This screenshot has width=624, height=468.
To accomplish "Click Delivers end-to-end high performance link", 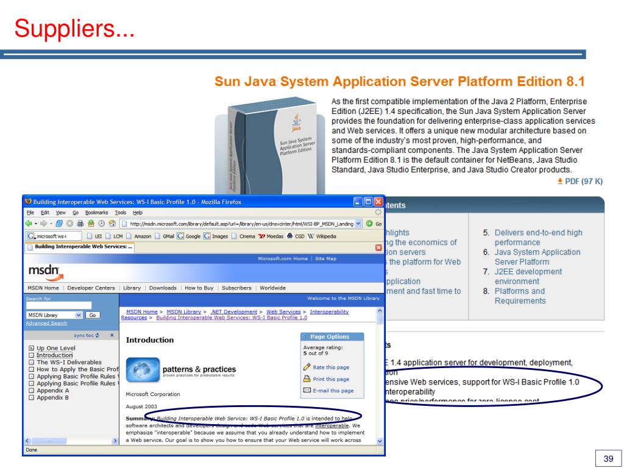I will click(538, 238).
